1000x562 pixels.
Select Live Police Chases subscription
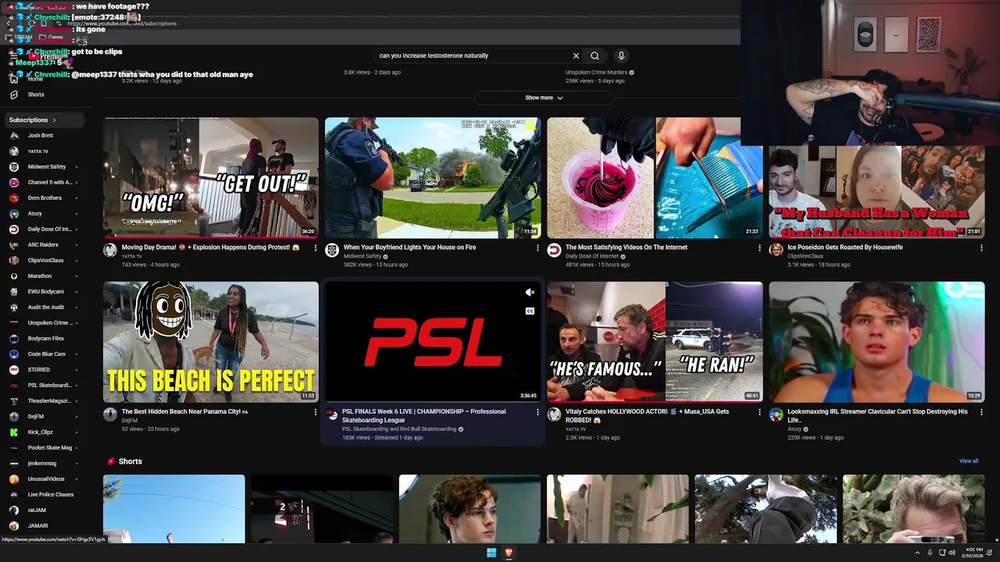(x=51, y=494)
